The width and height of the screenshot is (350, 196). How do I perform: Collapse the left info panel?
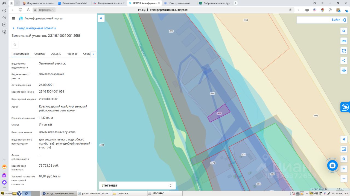tap(101, 18)
